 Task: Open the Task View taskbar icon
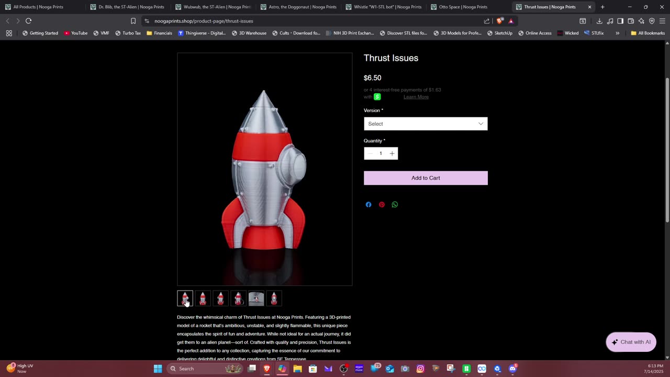click(252, 369)
